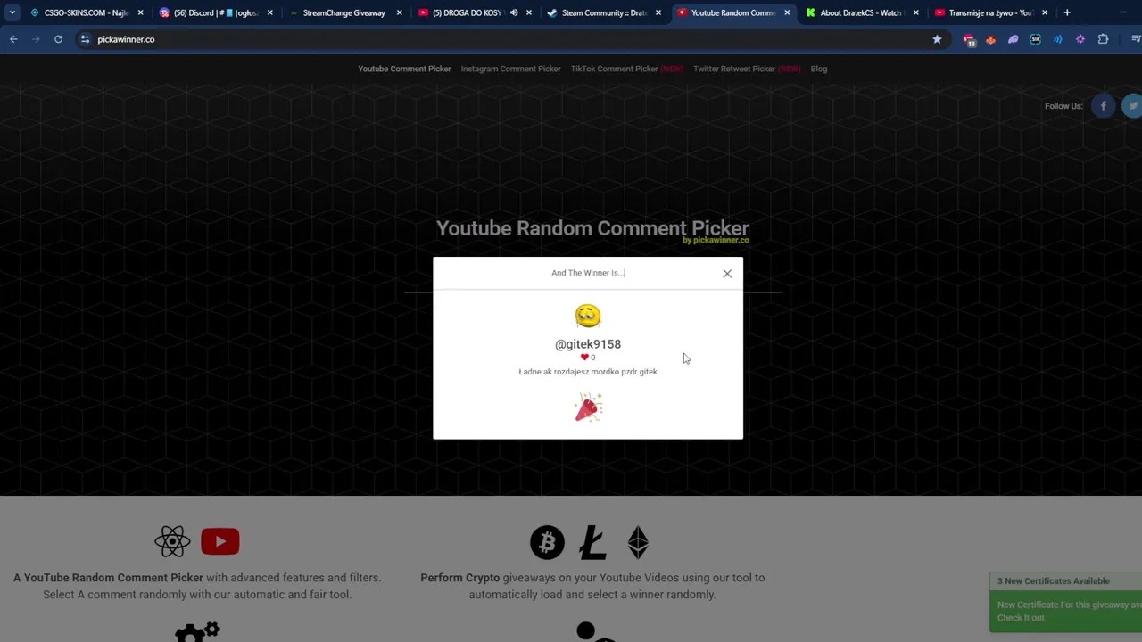The image size is (1142, 642).
Task: Switch to the Steam Community tab
Action: click(603, 12)
